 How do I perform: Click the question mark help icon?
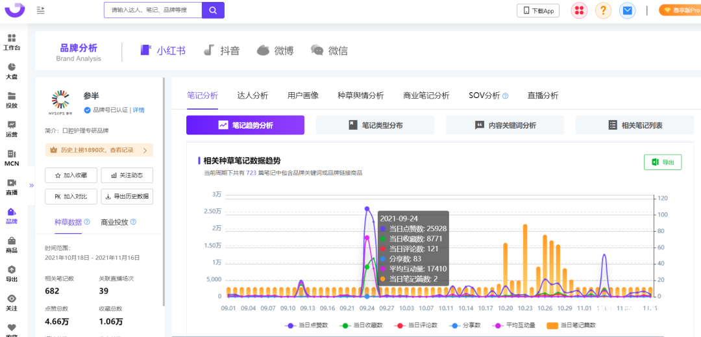[x=603, y=10]
